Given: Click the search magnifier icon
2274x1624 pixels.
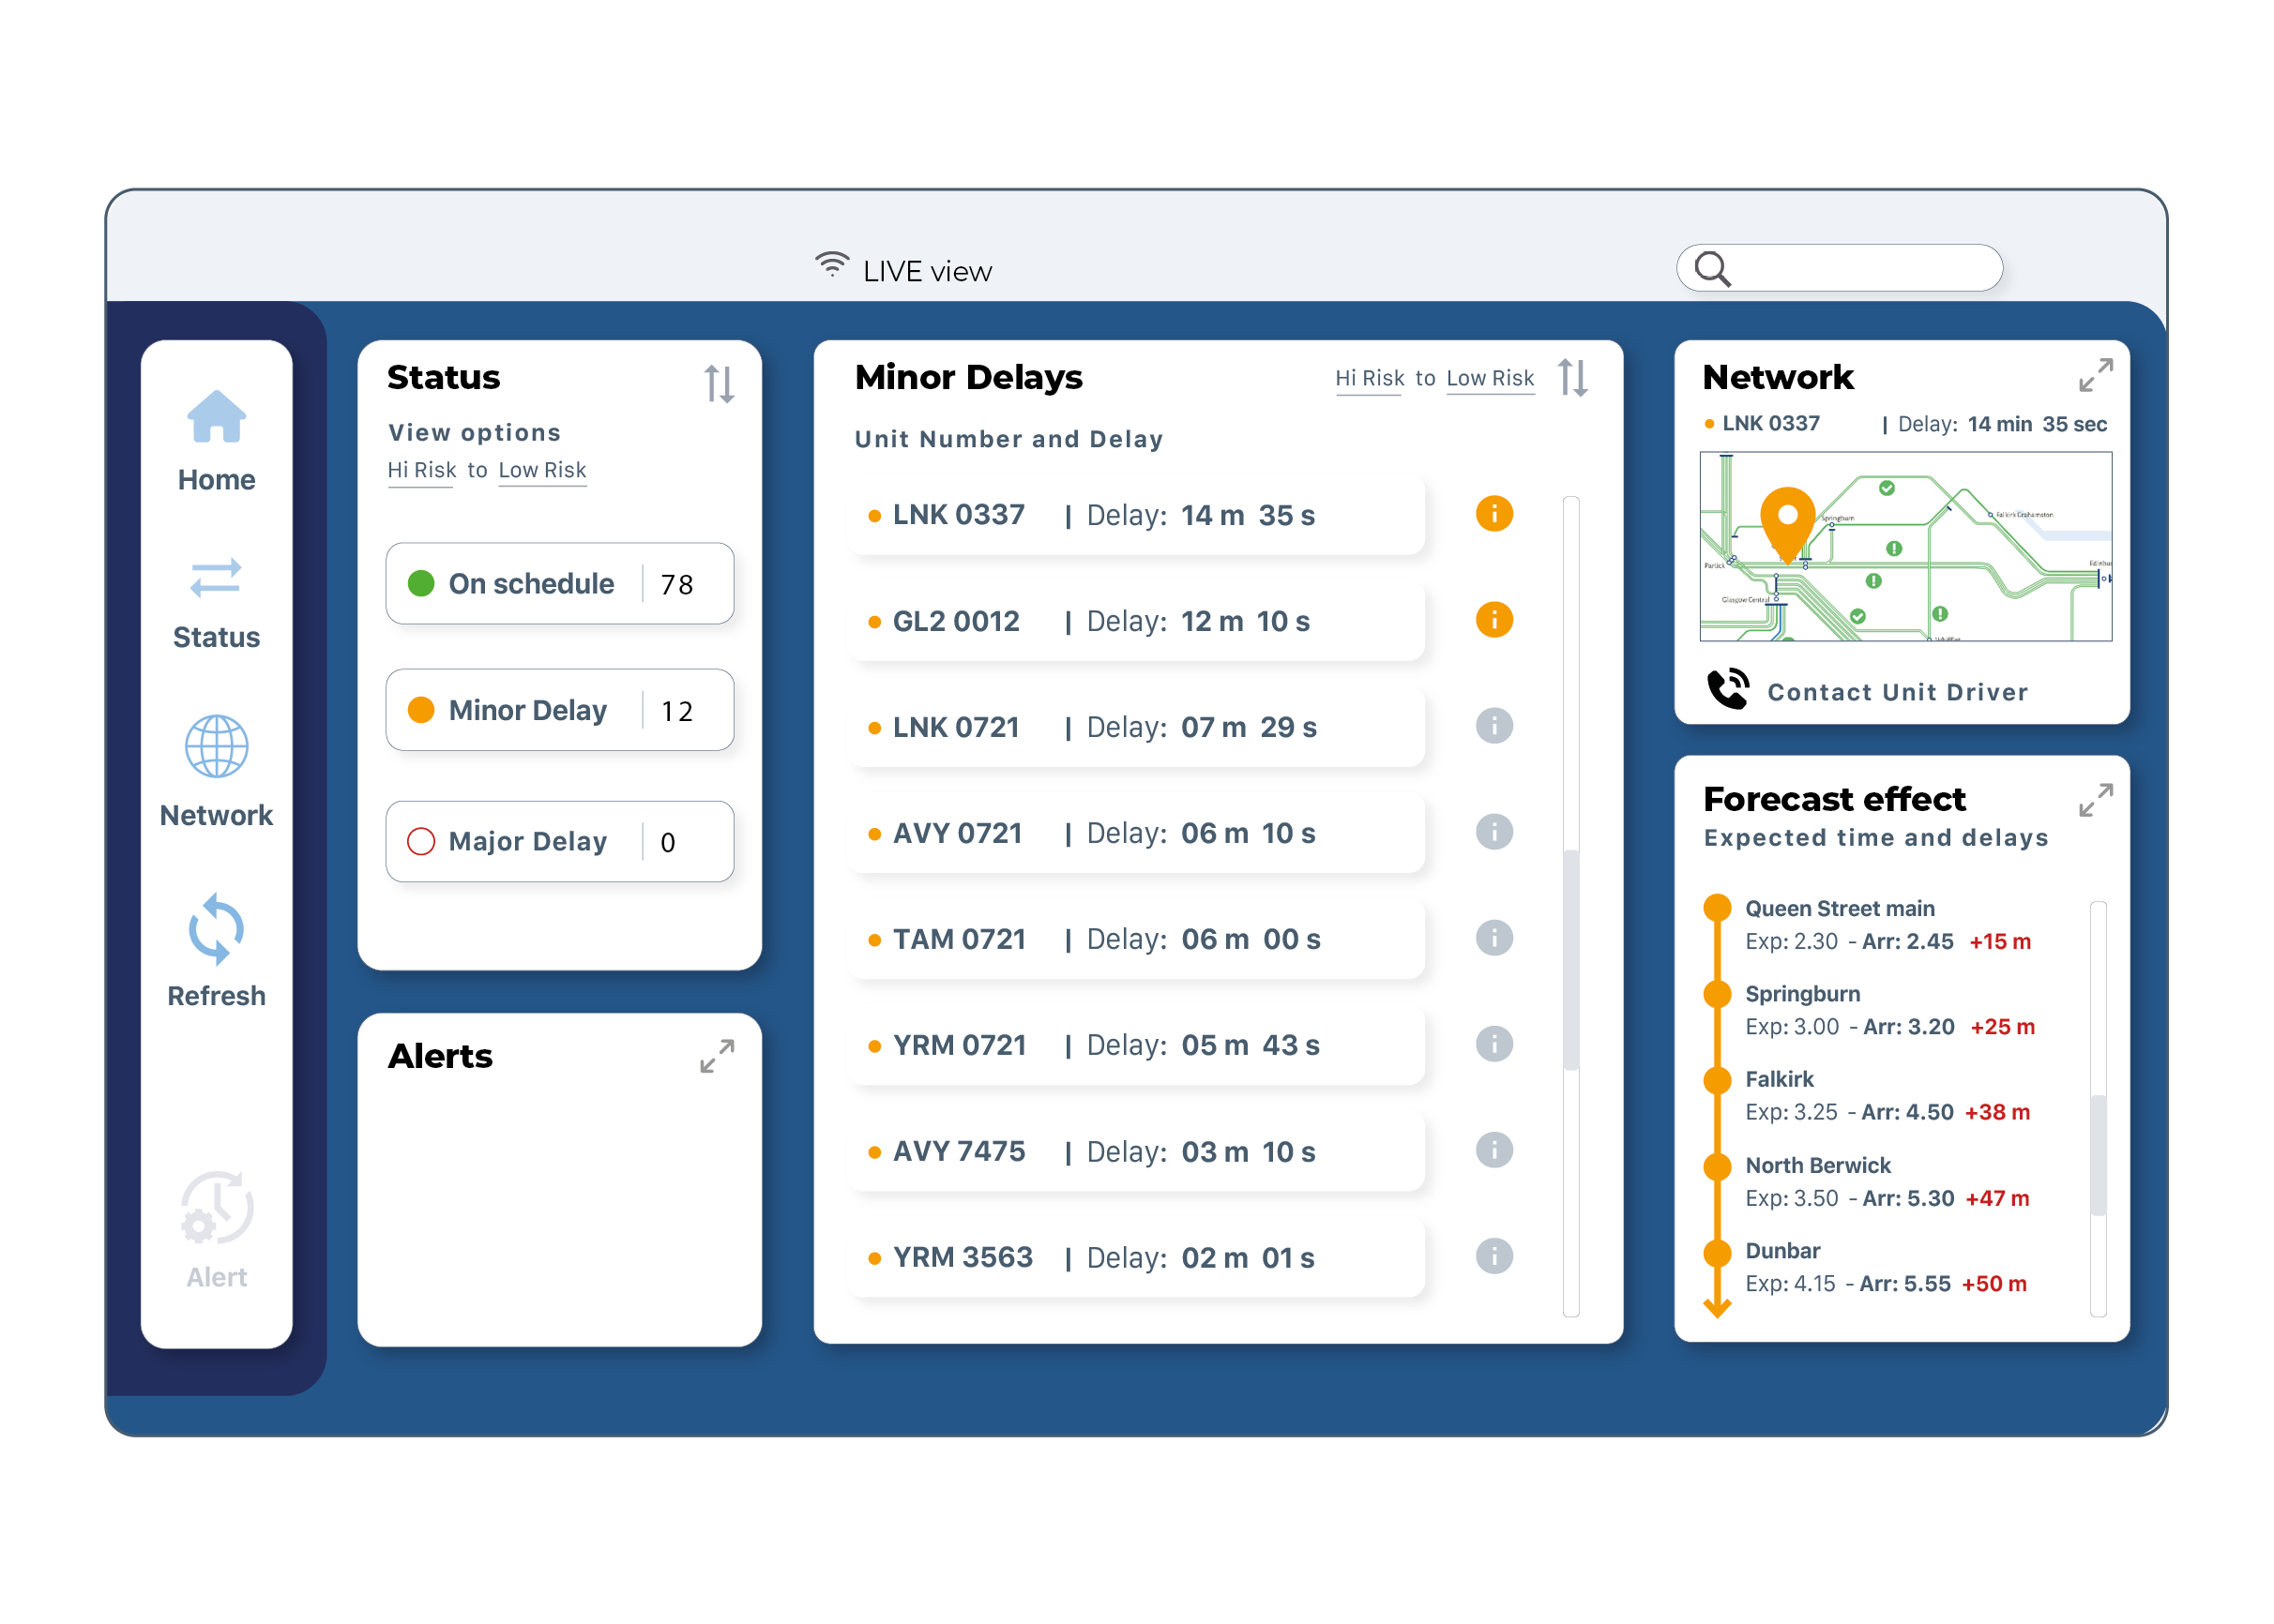Looking at the screenshot, I should click(x=1712, y=269).
